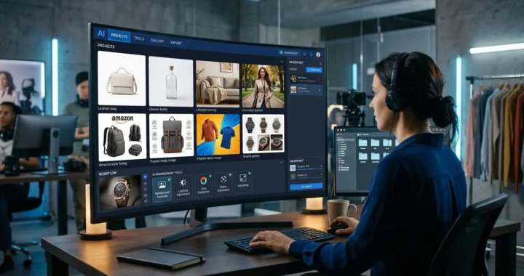
Task: Click the notification bell icon
Action: pos(311,54)
